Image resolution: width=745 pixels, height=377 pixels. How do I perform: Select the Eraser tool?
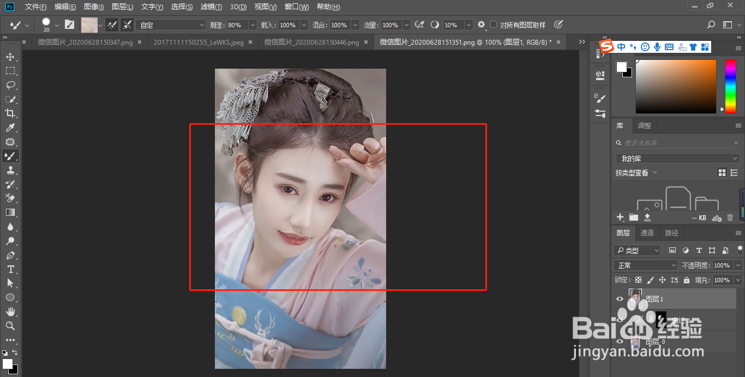pos(10,198)
